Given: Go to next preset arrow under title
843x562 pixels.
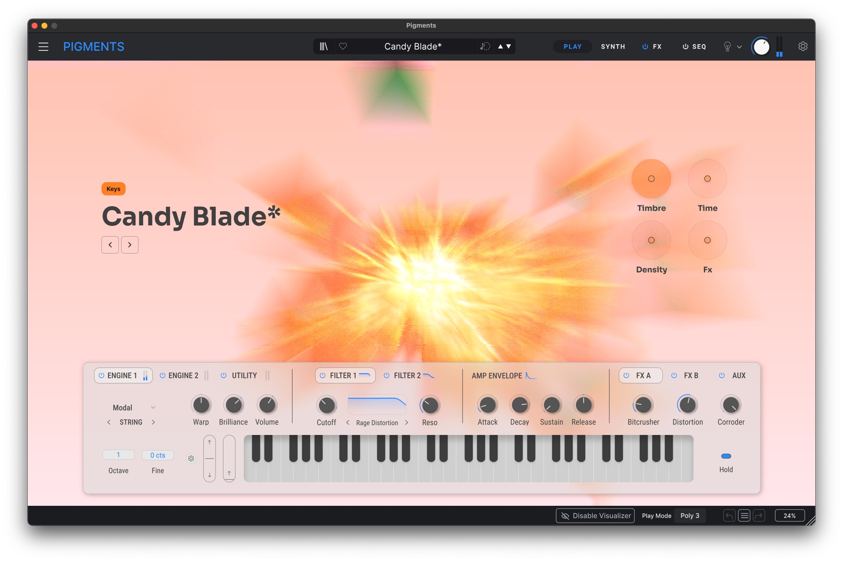Looking at the screenshot, I should [130, 245].
